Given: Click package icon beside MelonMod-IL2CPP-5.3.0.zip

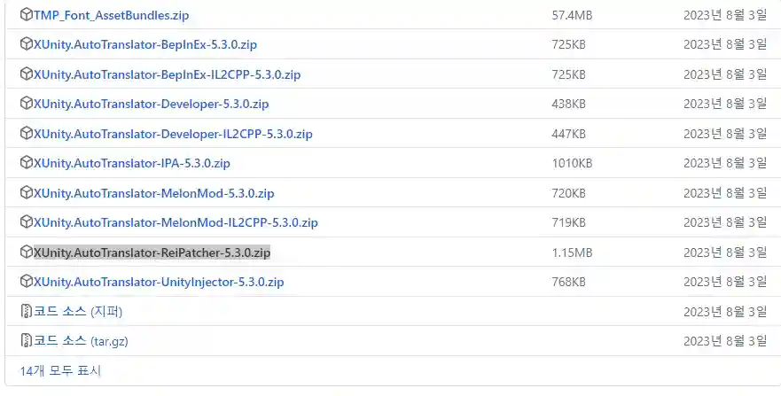Looking at the screenshot, I should click(x=26, y=221).
